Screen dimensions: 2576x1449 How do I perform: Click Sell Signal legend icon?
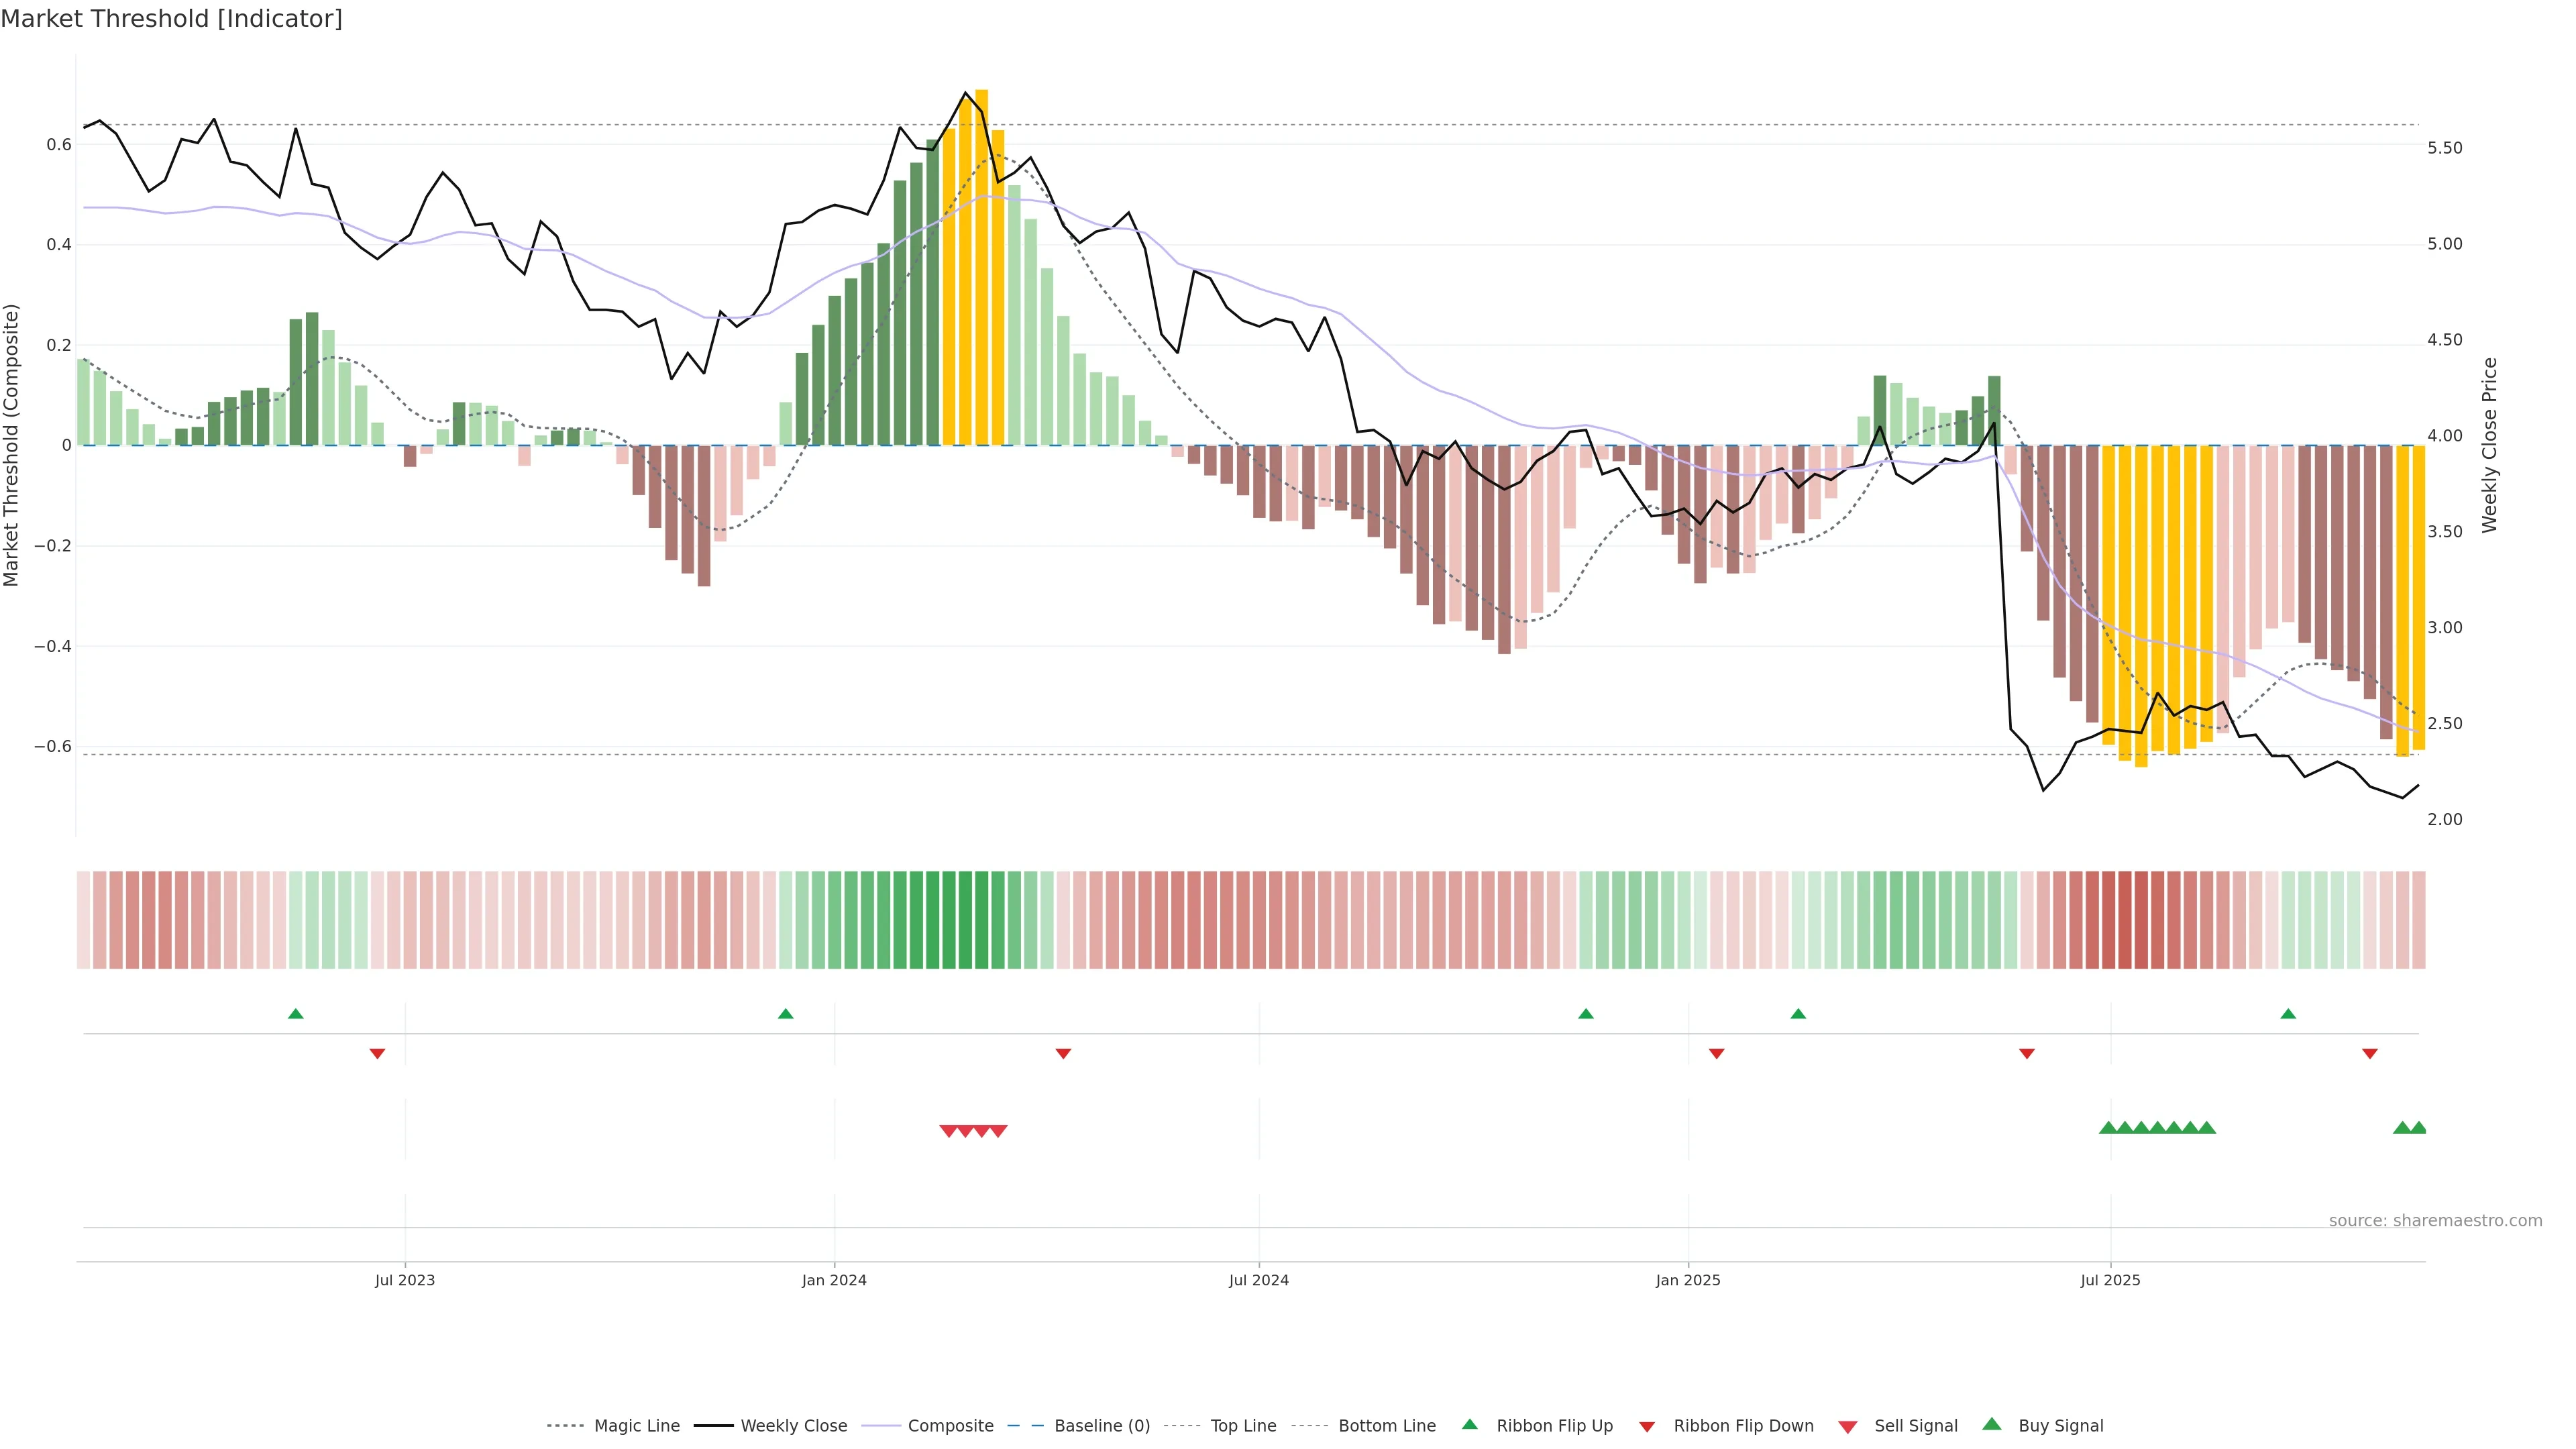pyautogui.click(x=1848, y=1427)
